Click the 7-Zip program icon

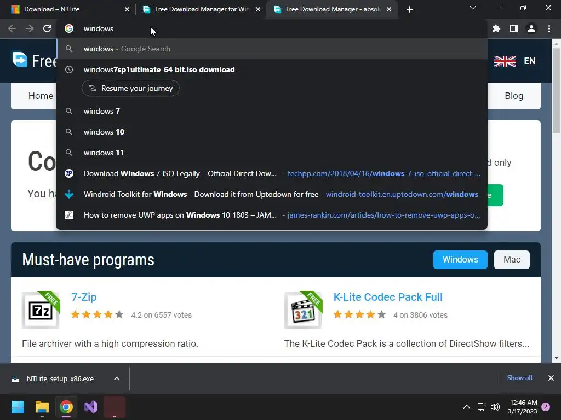coord(41,310)
